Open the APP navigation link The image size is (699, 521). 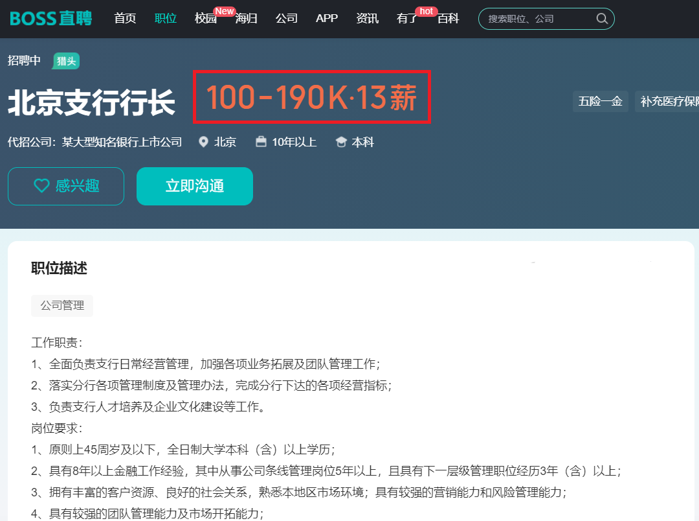[x=327, y=18]
